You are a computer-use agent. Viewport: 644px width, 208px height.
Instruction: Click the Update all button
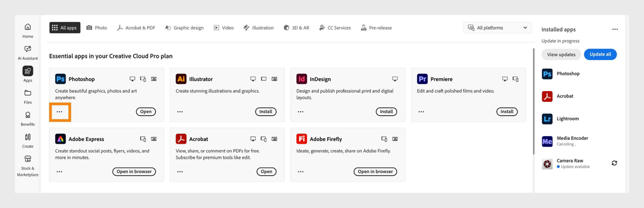click(x=600, y=55)
